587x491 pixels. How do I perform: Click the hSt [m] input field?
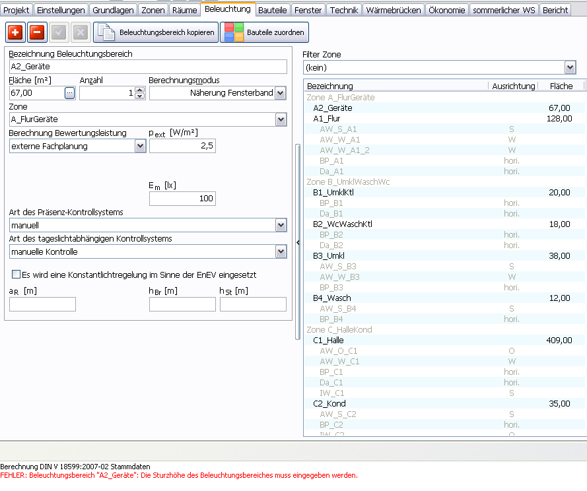pyautogui.click(x=253, y=304)
